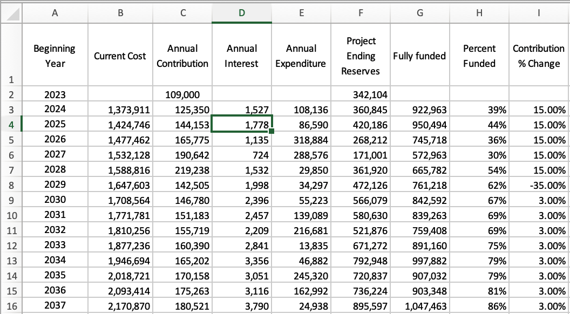Screen dimensions: 570x314
Task: Select the row 8 header
Action: pyautogui.click(x=11, y=185)
